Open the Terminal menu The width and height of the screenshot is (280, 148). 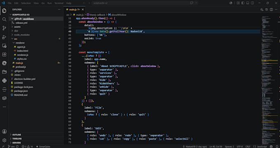tap(59, 3)
